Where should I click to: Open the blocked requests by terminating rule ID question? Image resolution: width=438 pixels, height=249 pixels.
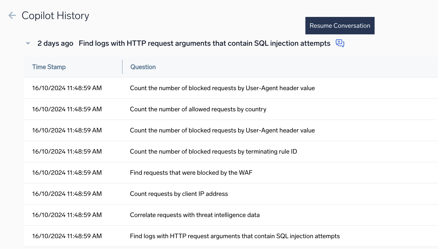point(213,152)
